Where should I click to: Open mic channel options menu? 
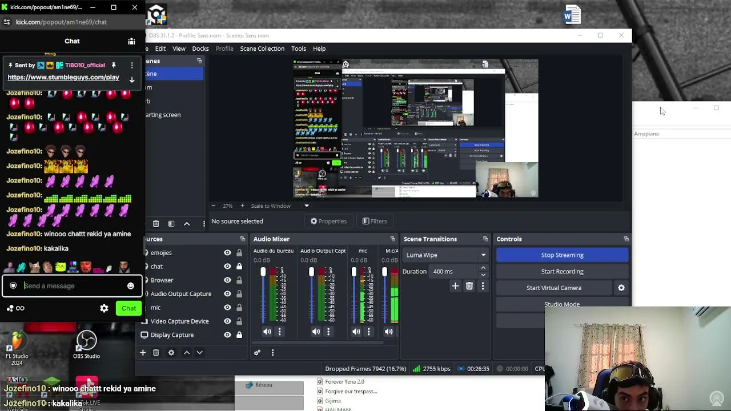(x=369, y=332)
